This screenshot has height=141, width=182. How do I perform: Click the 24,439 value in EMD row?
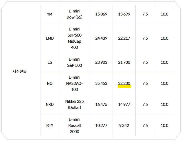pyautogui.click(x=101, y=38)
